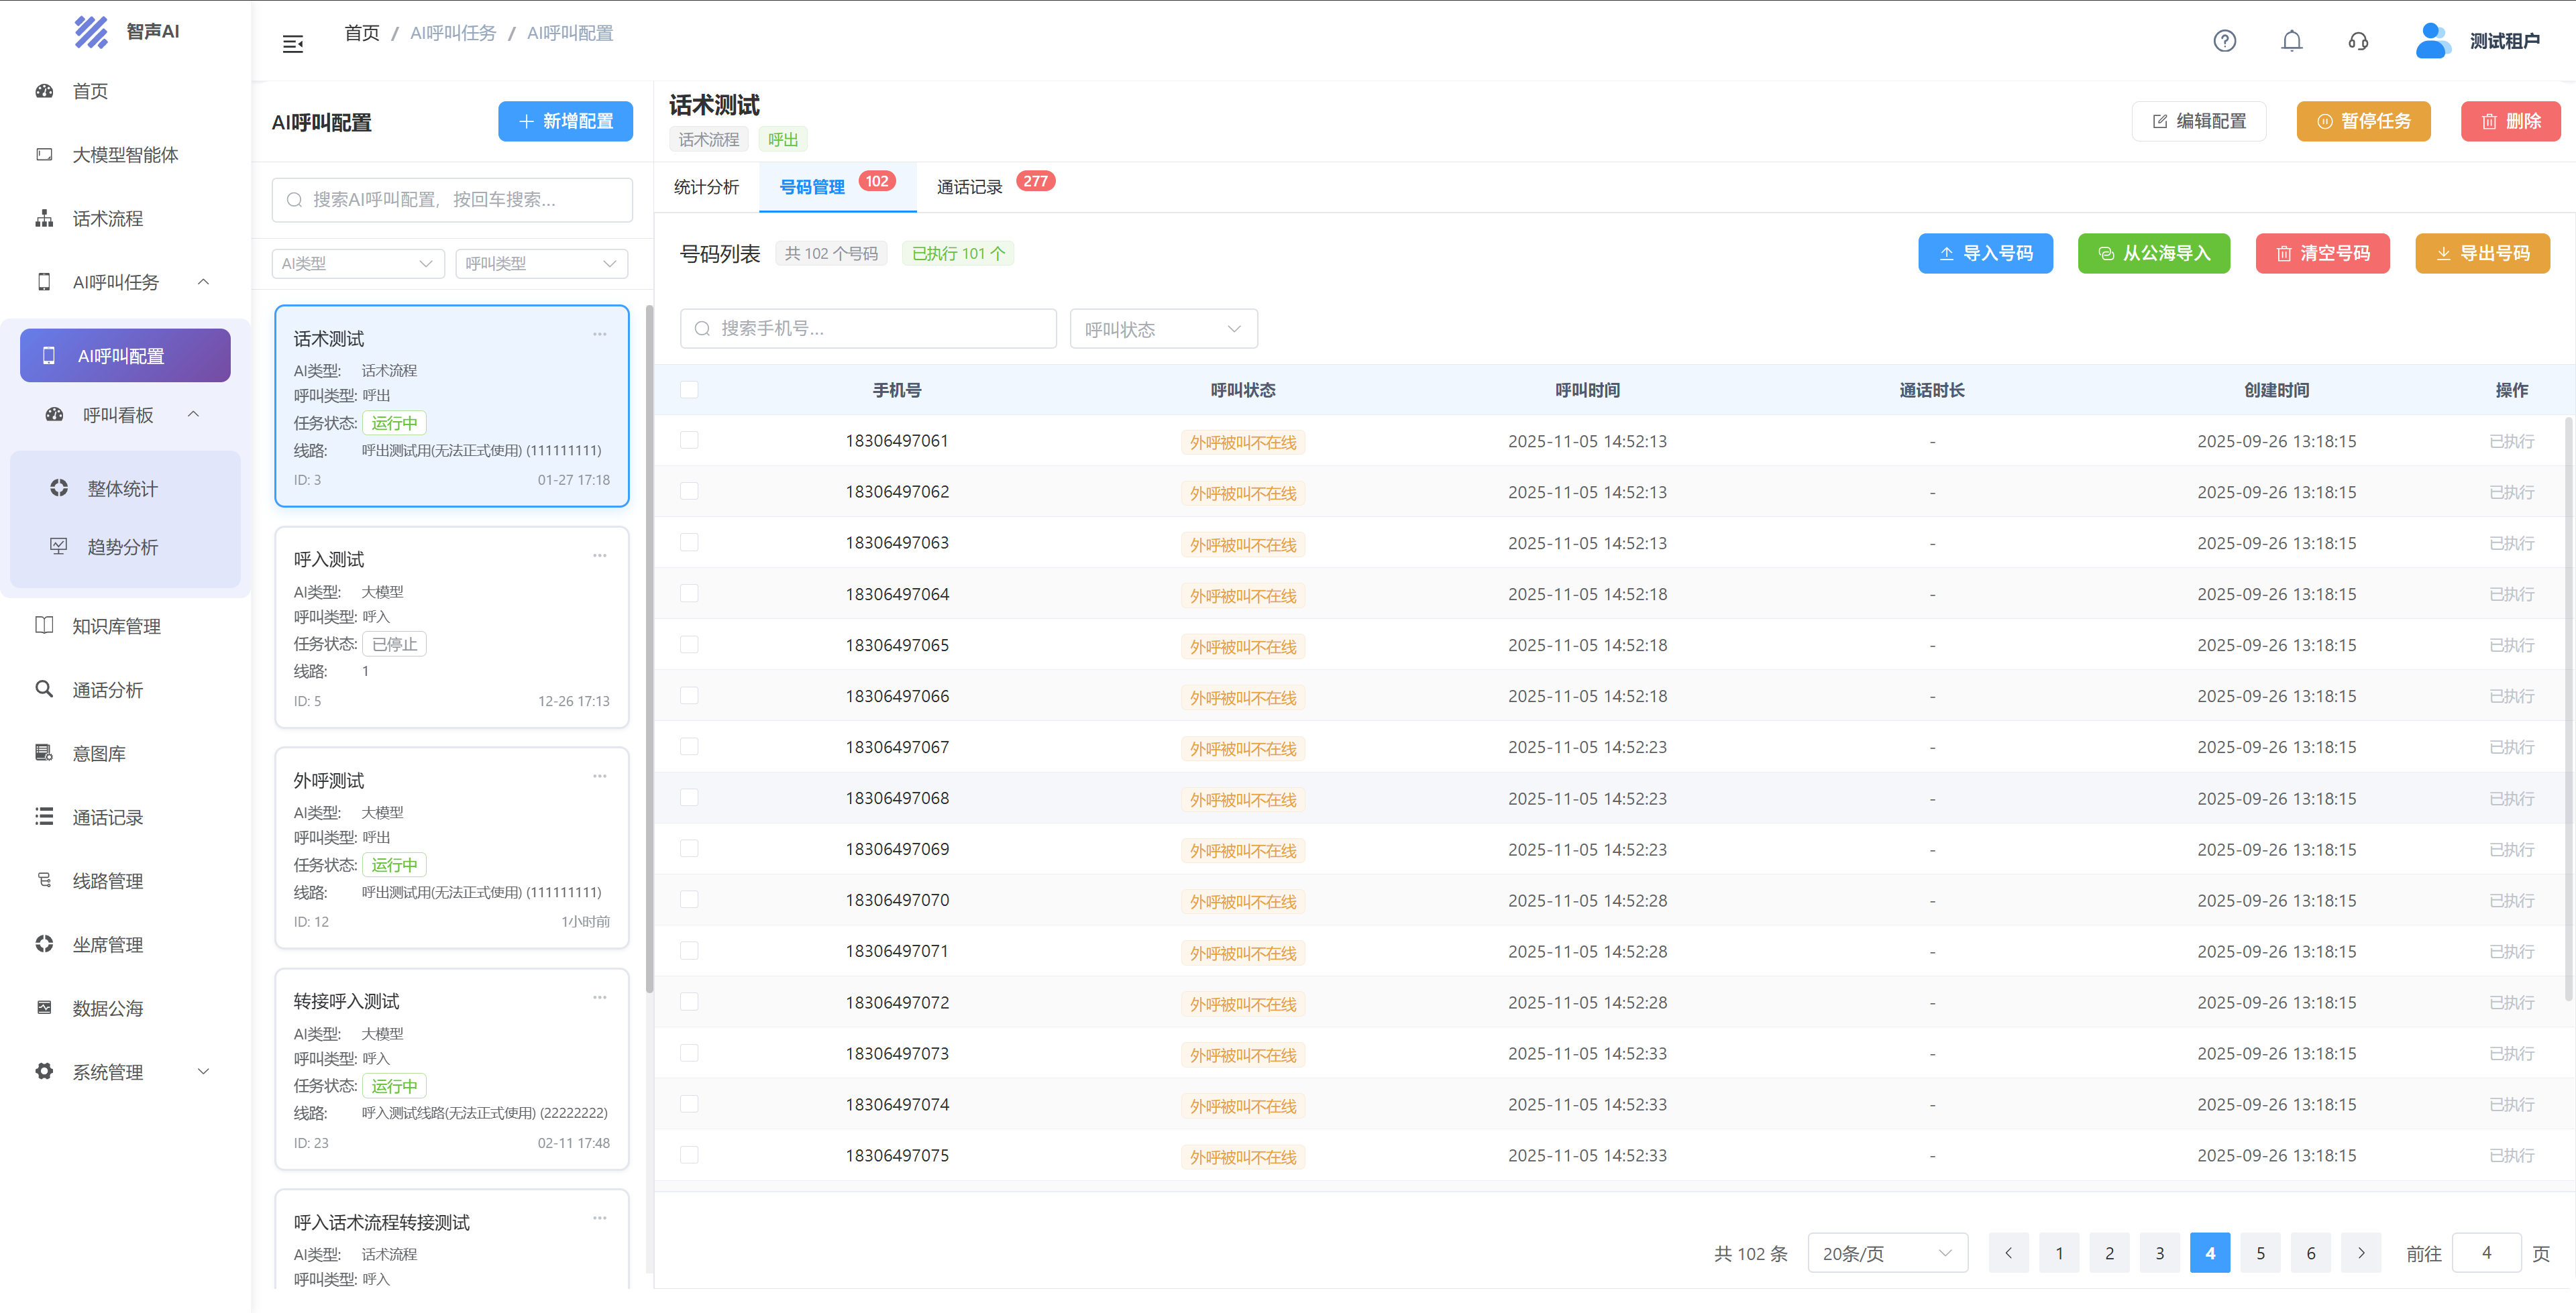
Task: Click the 搜索手机号 input field
Action: coord(868,329)
